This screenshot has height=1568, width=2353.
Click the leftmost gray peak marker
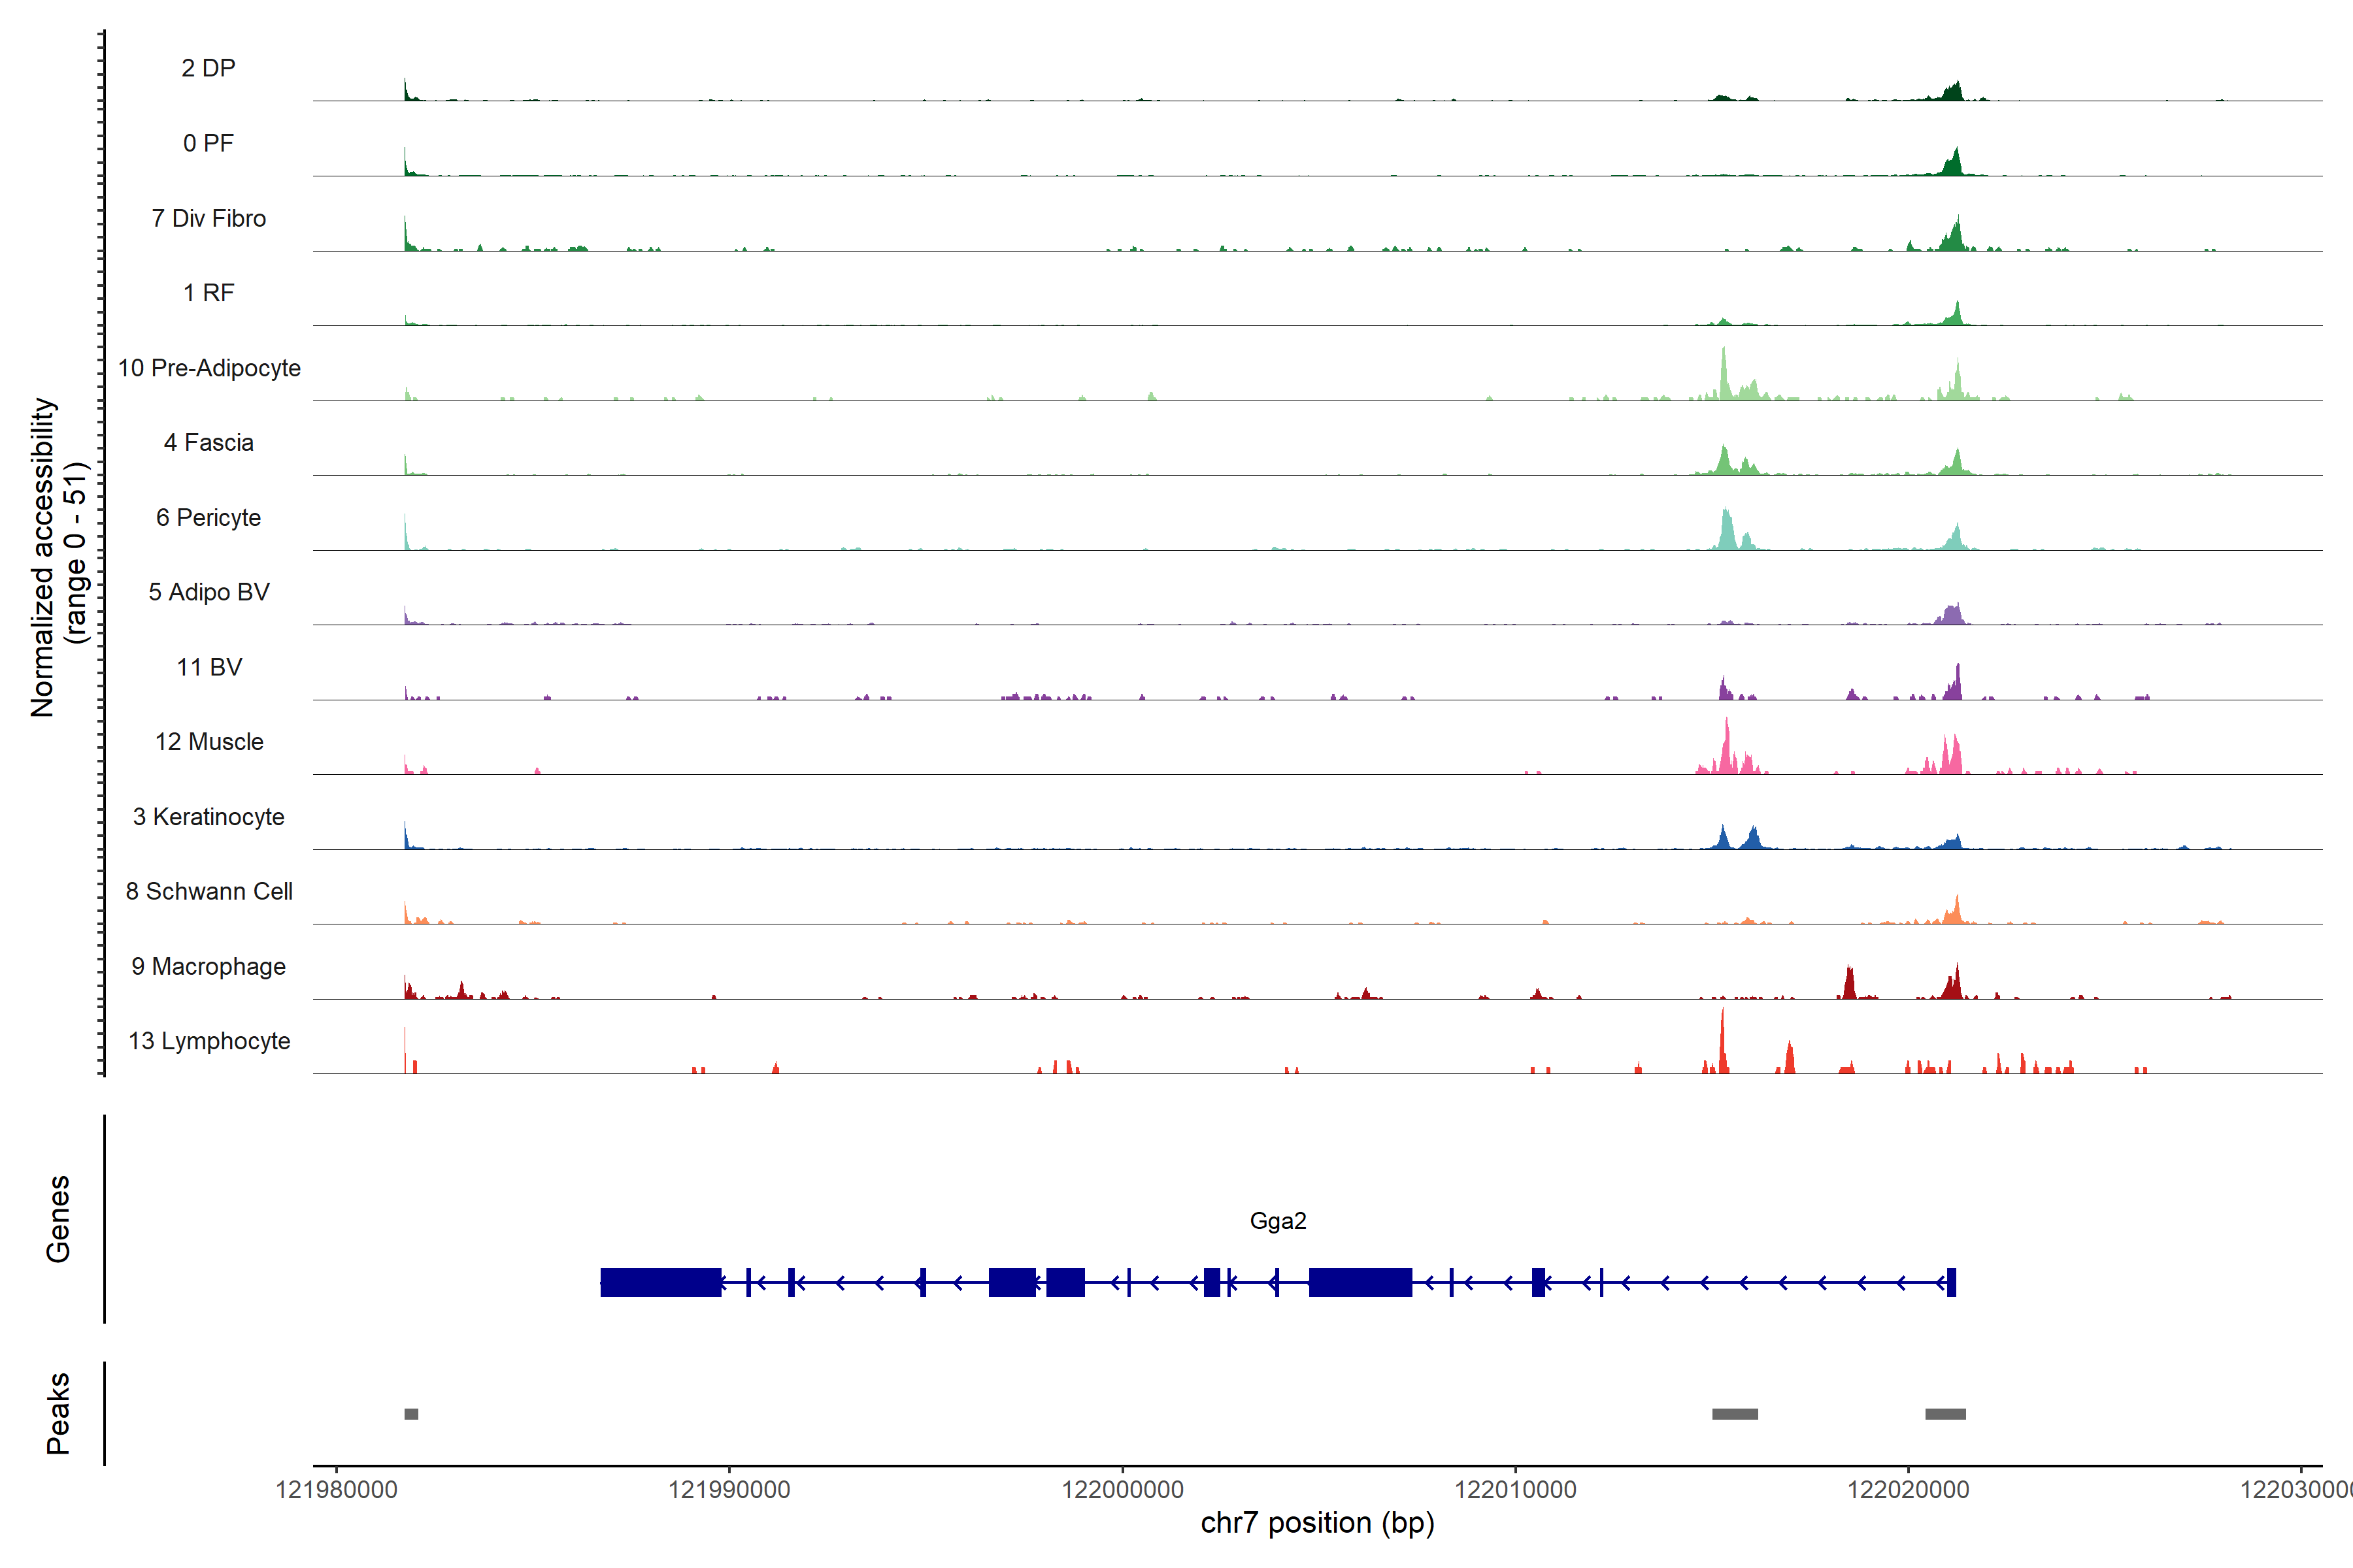coord(411,1414)
